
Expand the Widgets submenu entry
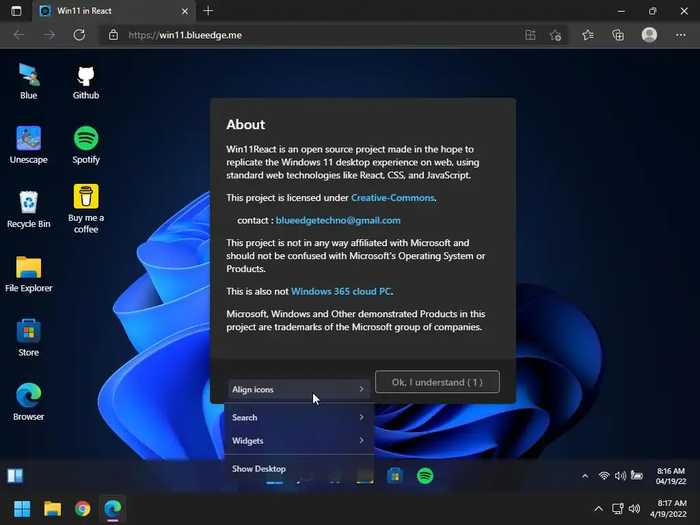point(299,441)
